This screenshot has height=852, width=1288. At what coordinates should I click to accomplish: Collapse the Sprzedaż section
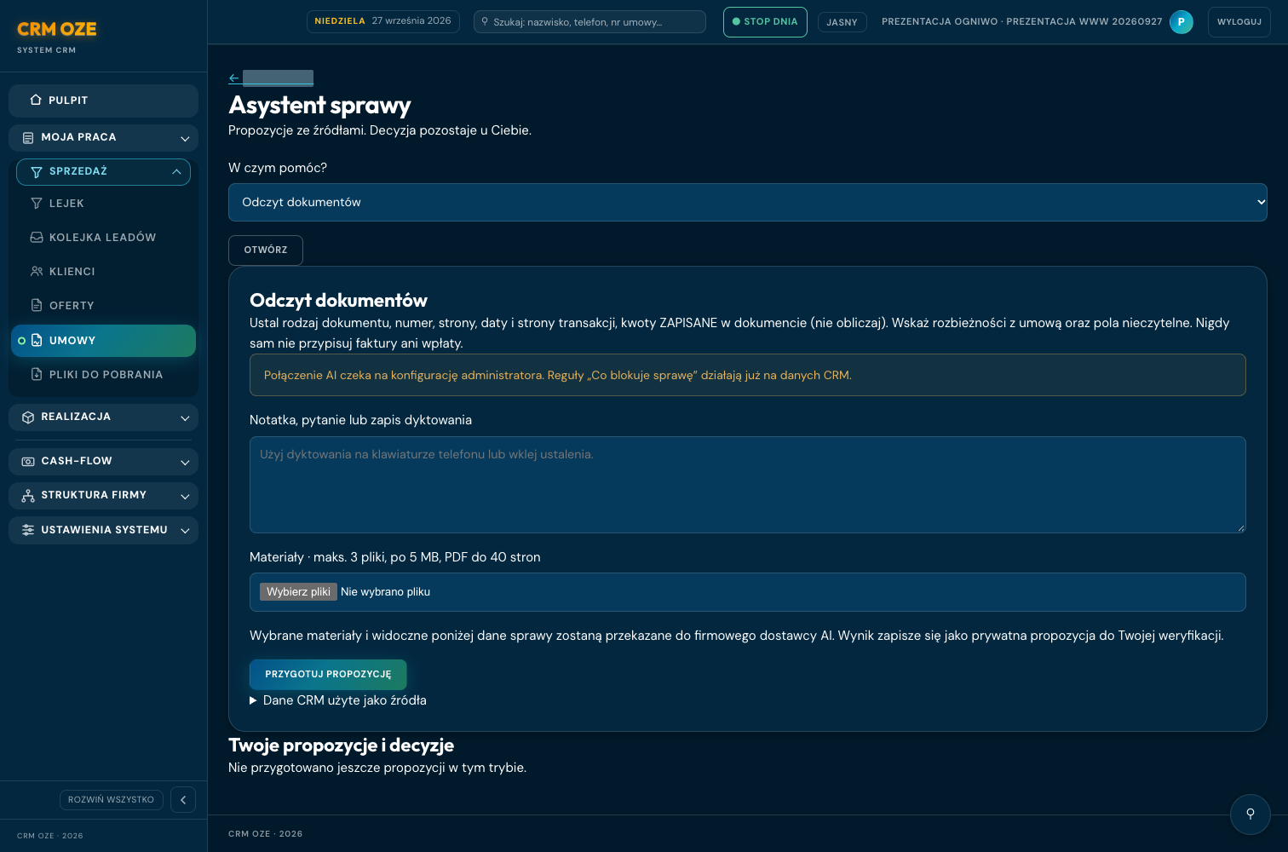tap(103, 172)
